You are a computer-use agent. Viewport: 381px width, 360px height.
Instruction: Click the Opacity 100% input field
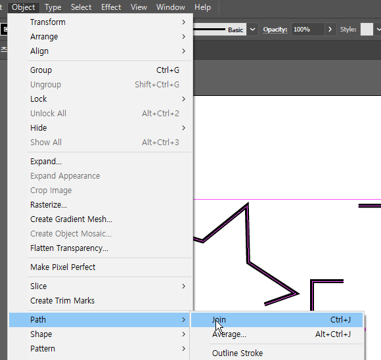pos(308,30)
